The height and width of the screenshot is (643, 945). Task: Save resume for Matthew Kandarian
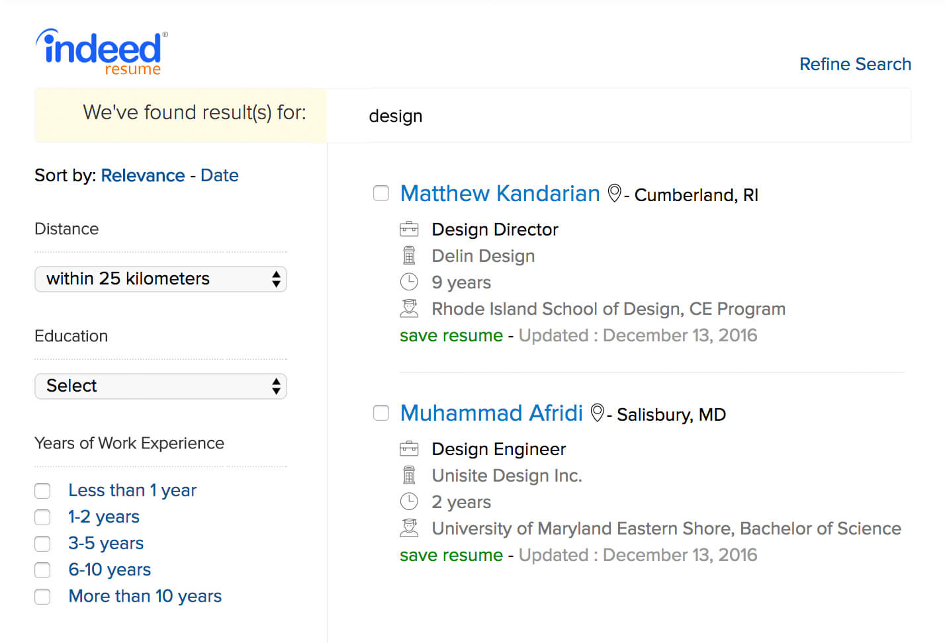[451, 335]
